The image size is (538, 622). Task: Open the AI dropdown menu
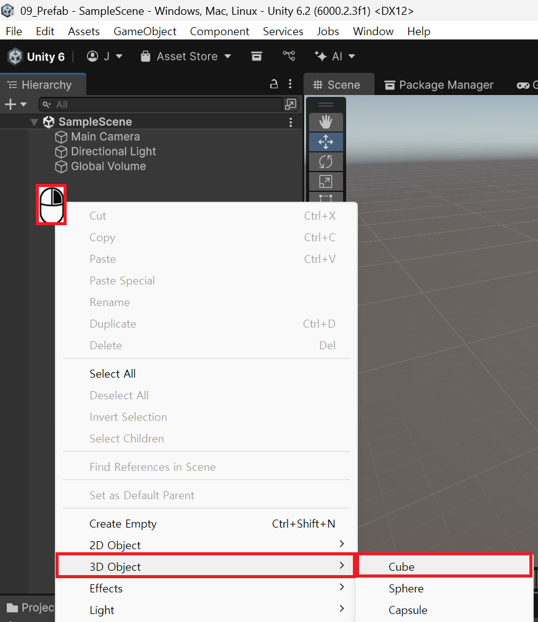334,56
